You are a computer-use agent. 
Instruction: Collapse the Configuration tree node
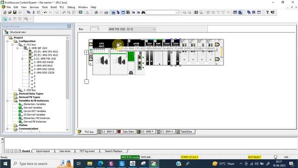pos(7,41)
